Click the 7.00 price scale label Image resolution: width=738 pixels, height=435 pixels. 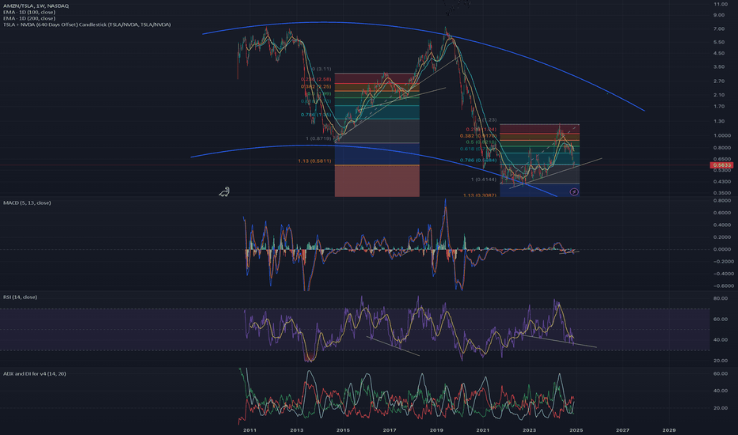pos(719,28)
